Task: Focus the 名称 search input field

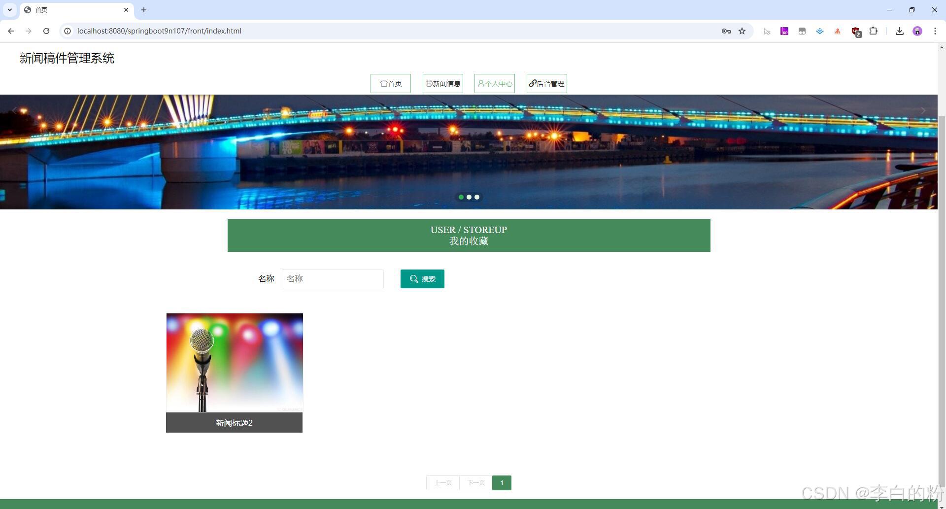Action: [x=333, y=279]
